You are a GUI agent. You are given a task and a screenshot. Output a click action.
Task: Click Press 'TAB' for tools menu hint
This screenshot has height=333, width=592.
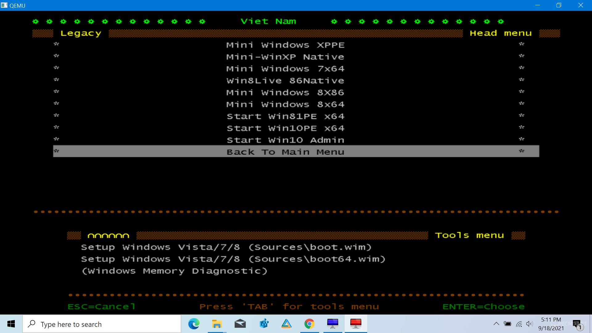(x=289, y=306)
